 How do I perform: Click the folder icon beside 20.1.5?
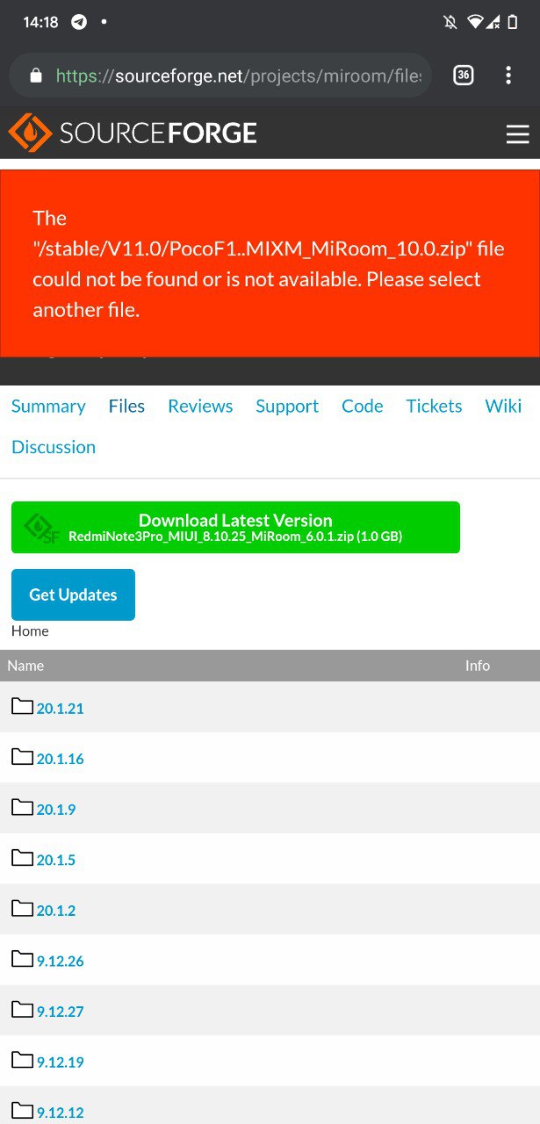[x=22, y=858]
